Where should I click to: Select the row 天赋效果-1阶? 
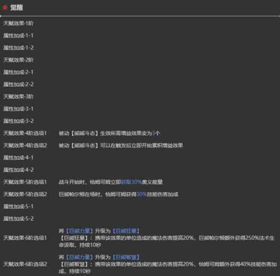coord(18,24)
